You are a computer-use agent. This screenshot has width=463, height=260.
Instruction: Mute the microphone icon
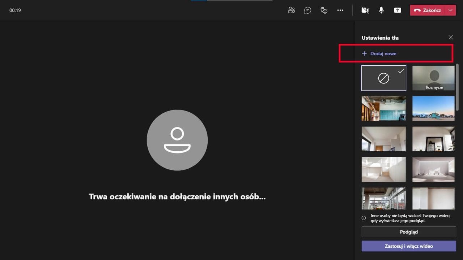381,10
